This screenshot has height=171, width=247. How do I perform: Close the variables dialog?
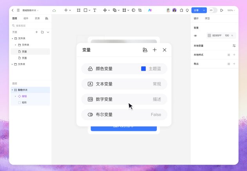tap(164, 50)
